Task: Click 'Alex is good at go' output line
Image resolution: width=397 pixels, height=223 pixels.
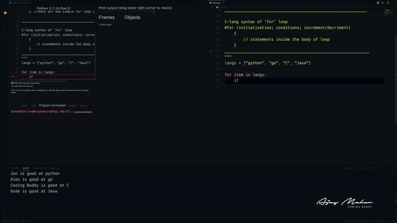Action: coord(32,179)
